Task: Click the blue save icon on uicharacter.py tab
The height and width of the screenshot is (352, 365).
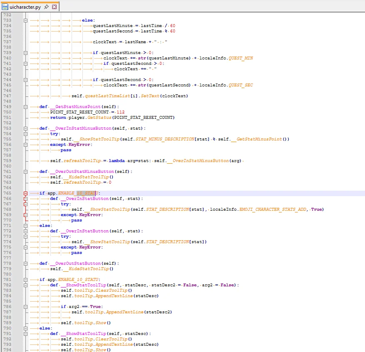Action: 5,7
